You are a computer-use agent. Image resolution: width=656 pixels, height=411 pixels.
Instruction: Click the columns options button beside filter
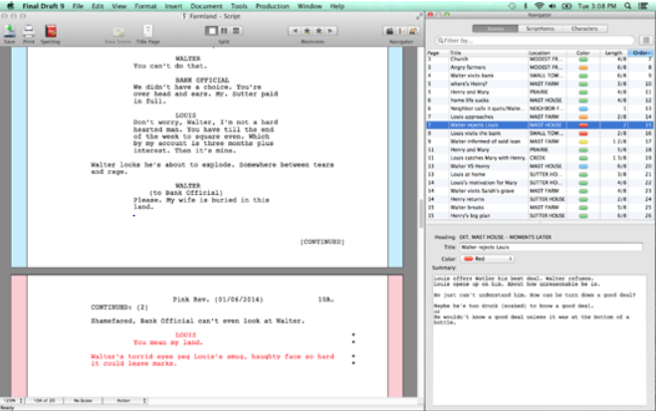point(646,41)
